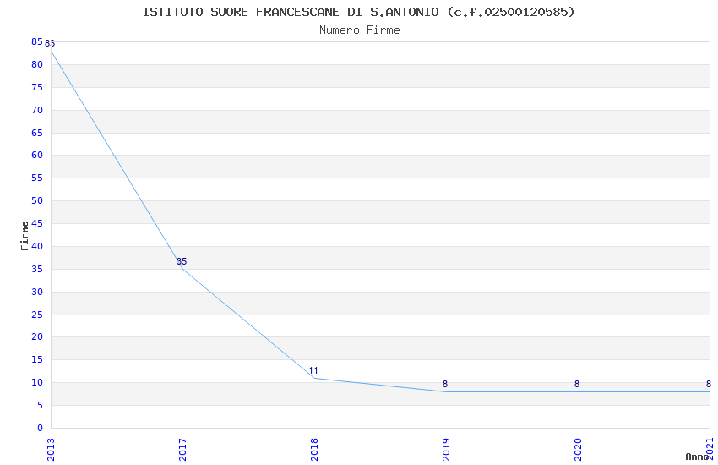Select the 83 data point label
This screenshot has height=465, width=718.
tap(50, 43)
